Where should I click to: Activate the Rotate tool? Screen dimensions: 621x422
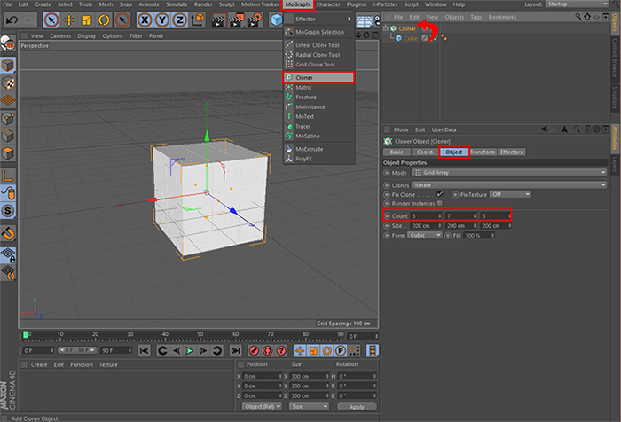(104, 20)
